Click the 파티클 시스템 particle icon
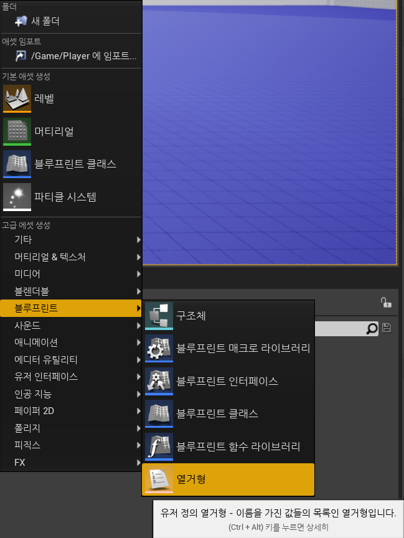The height and width of the screenshot is (538, 404). 17,197
